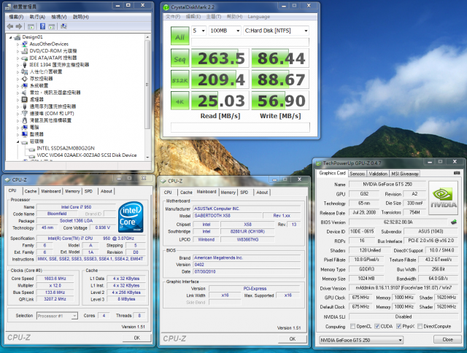
Task: Switch to Memory tab in left CPU-Z window
Action: click(72, 191)
